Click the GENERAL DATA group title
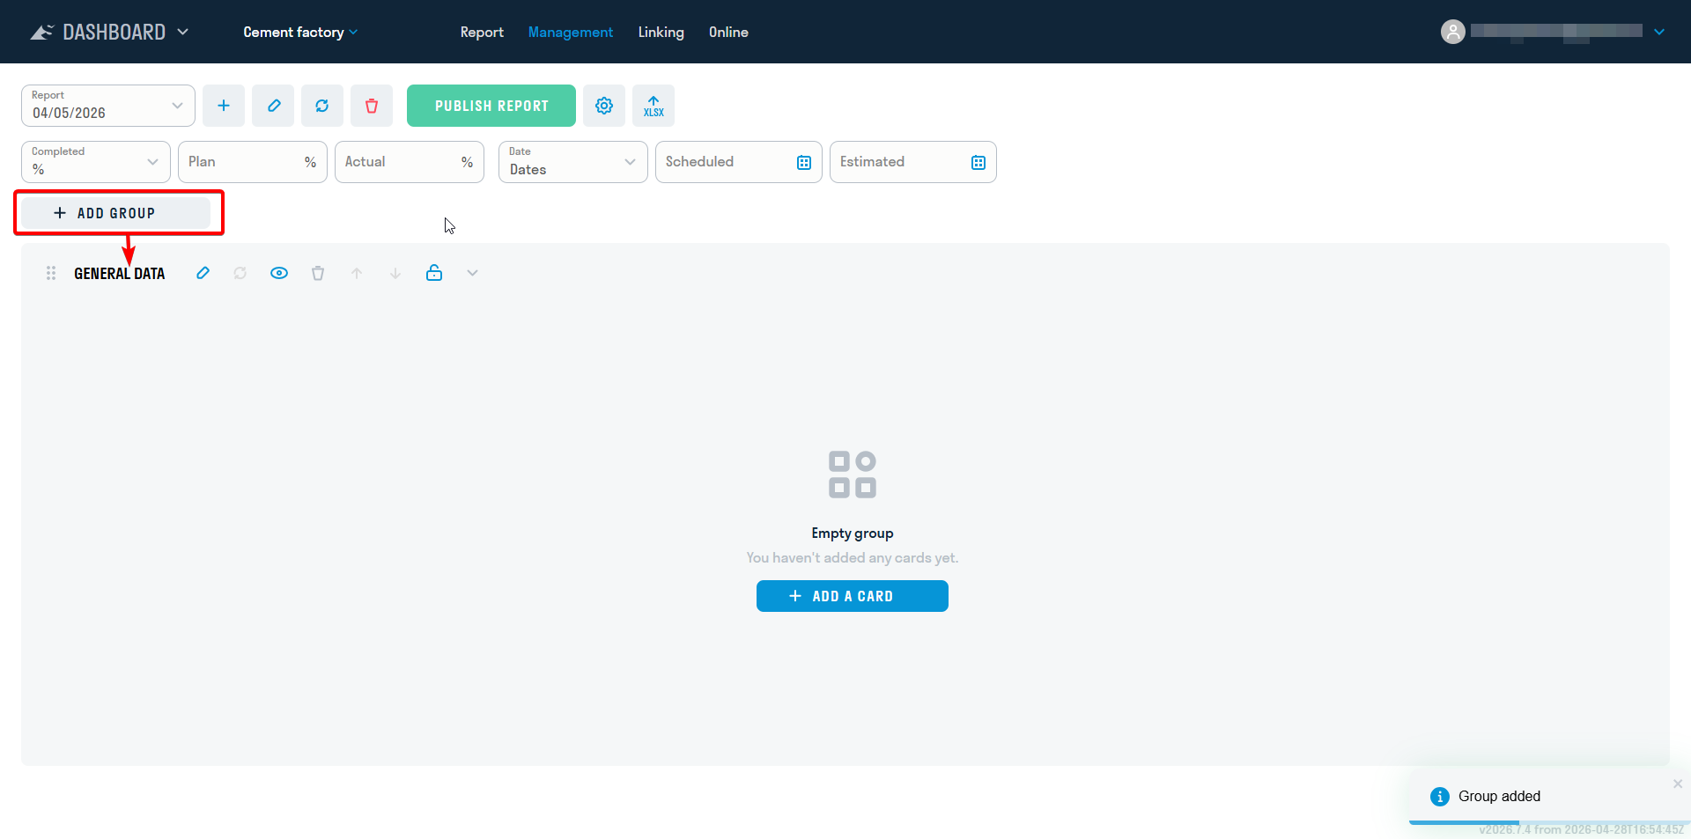Image resolution: width=1691 pixels, height=839 pixels. tap(120, 274)
